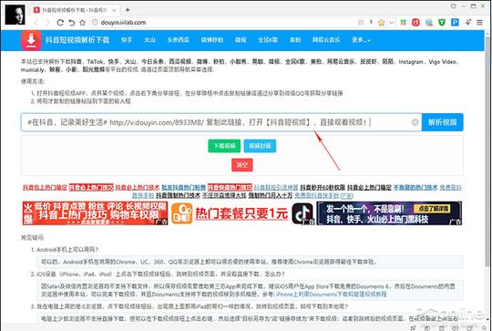The height and width of the screenshot is (331, 492).
Task: Reload the page with the refresh icon
Action: pyautogui.click(x=60, y=23)
